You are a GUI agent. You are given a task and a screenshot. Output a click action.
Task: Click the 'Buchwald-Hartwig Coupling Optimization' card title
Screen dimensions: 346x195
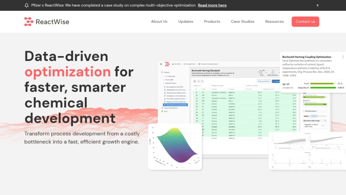(x=307, y=57)
